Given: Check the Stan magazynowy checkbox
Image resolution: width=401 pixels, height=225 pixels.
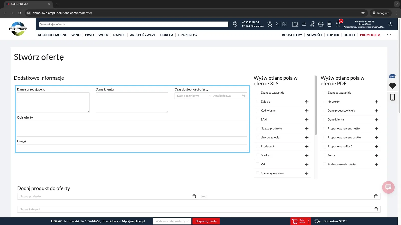Looking at the screenshot, I should coord(257,173).
